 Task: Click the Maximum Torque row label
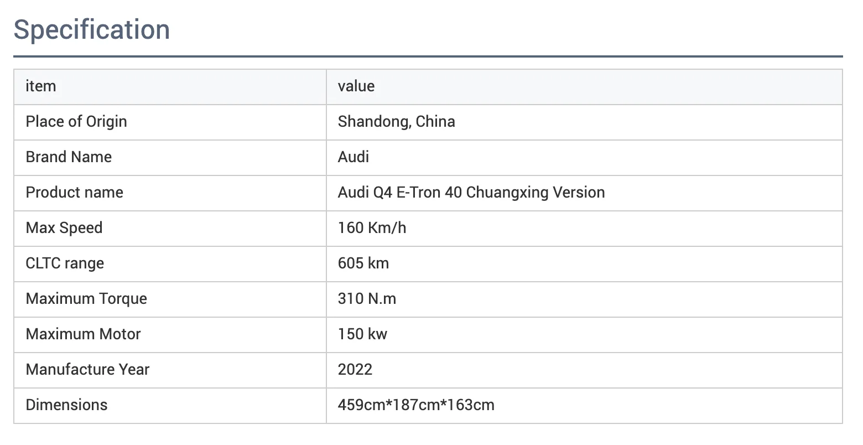tap(86, 299)
